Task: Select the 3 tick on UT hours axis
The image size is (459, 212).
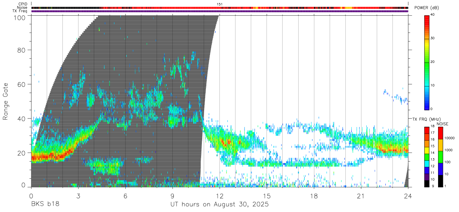Action: [x=78, y=196]
